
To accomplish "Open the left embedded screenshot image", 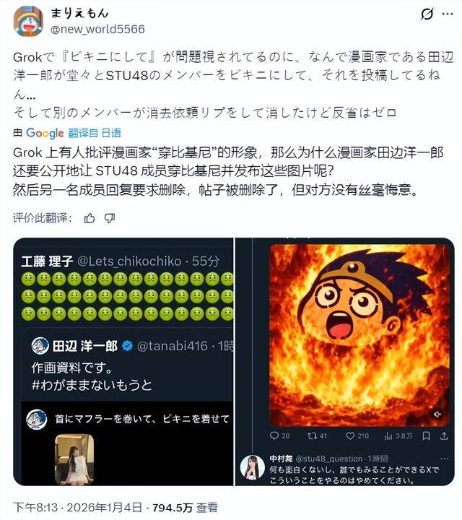I will pos(123,362).
